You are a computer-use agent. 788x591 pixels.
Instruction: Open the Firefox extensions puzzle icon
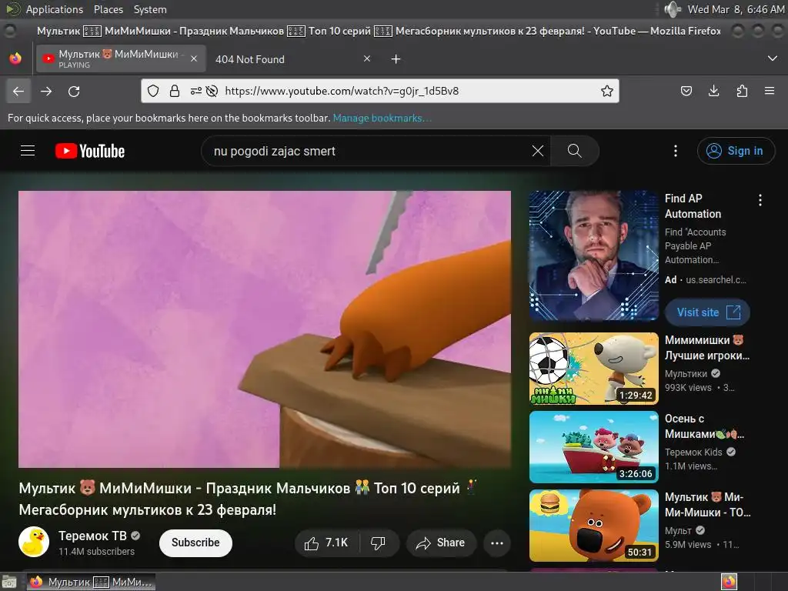742,91
